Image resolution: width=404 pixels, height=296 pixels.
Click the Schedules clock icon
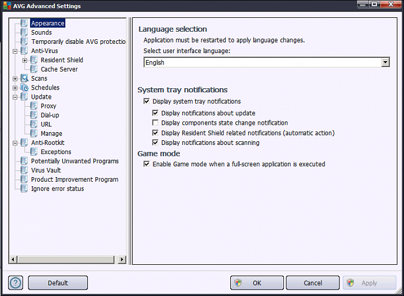(24, 88)
